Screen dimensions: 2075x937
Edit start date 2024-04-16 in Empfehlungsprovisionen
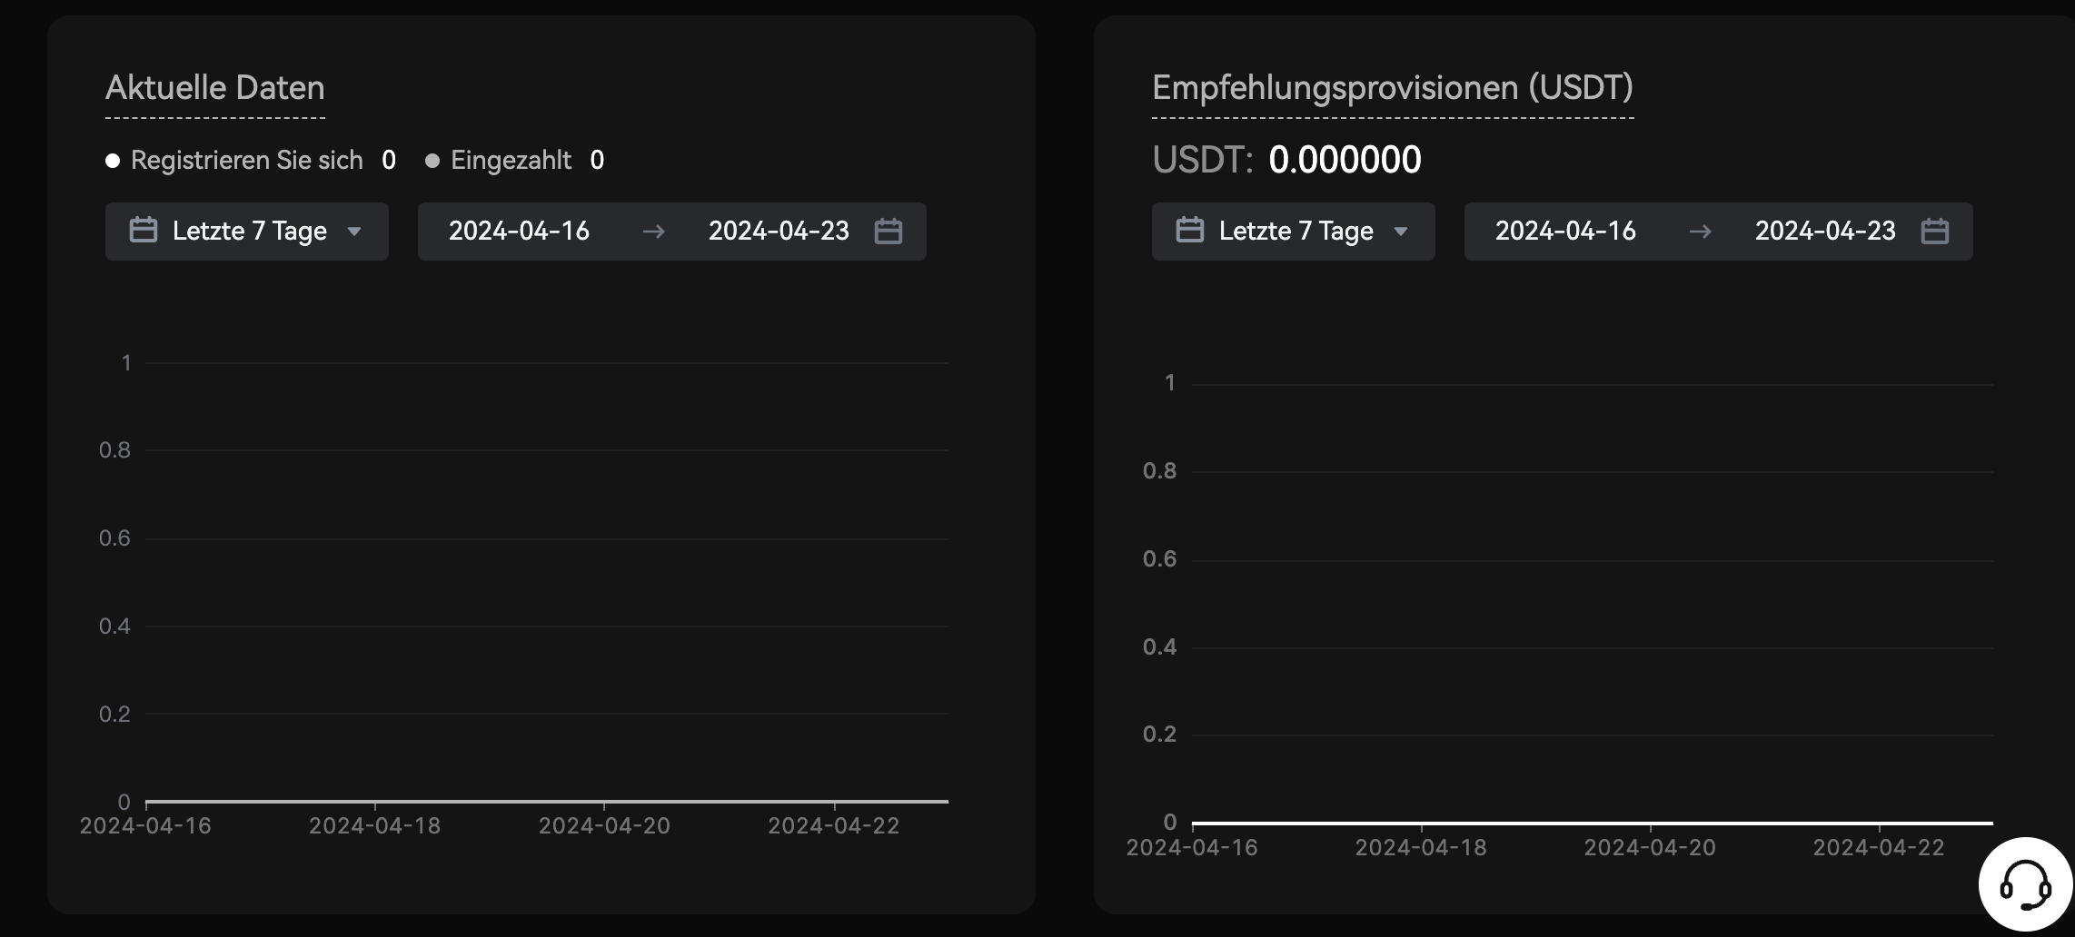point(1565,232)
